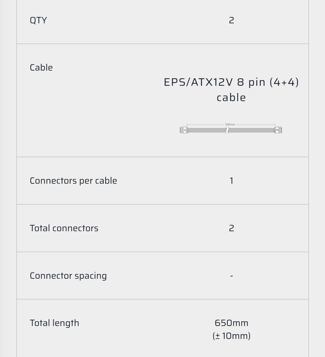Click the Connector spacing label

coord(68,276)
